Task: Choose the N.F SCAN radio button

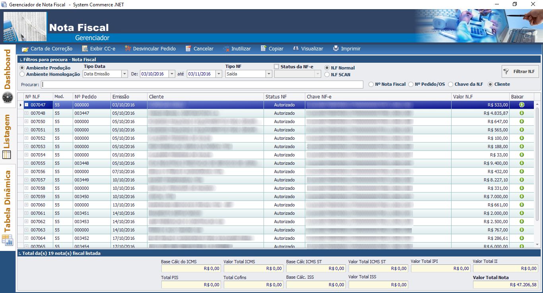Action: tap(327, 74)
